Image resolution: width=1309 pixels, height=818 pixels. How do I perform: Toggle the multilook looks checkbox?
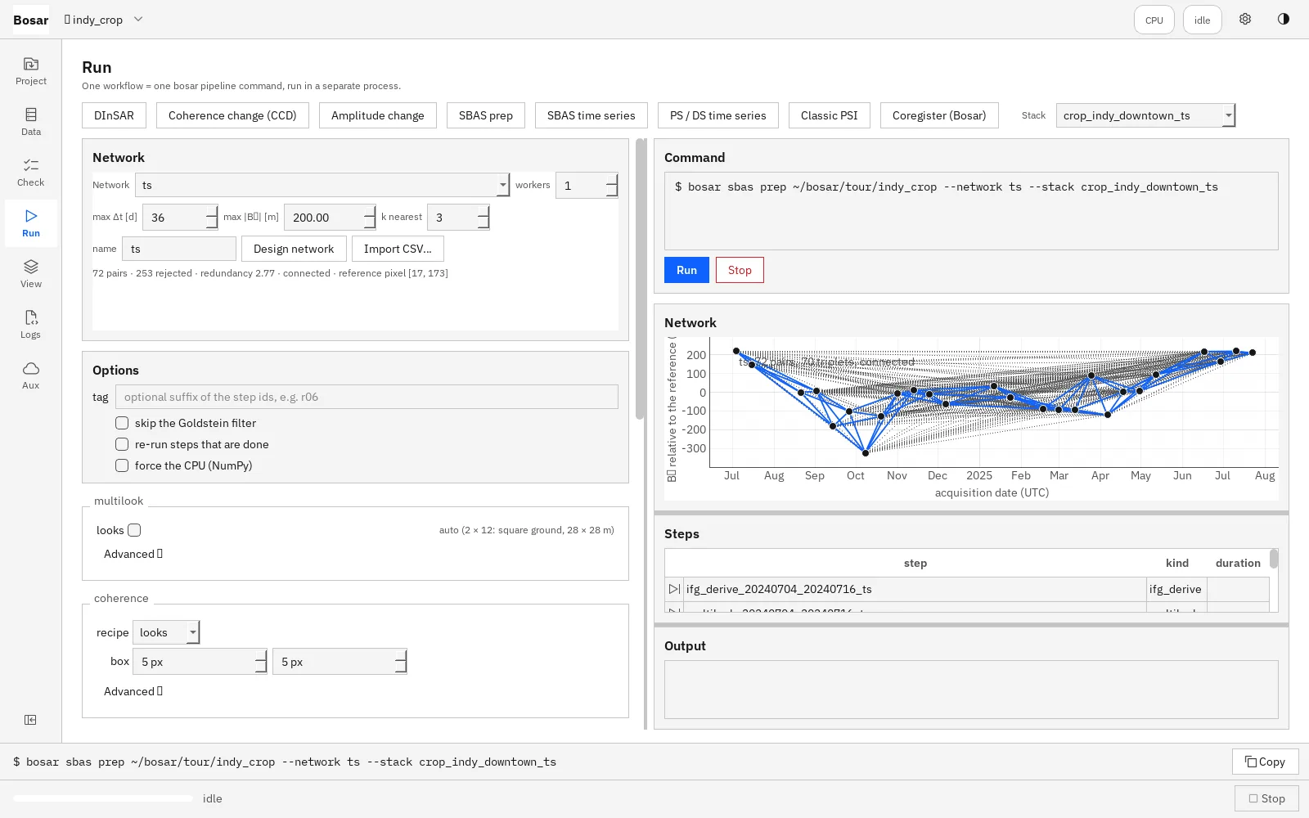pos(134,530)
